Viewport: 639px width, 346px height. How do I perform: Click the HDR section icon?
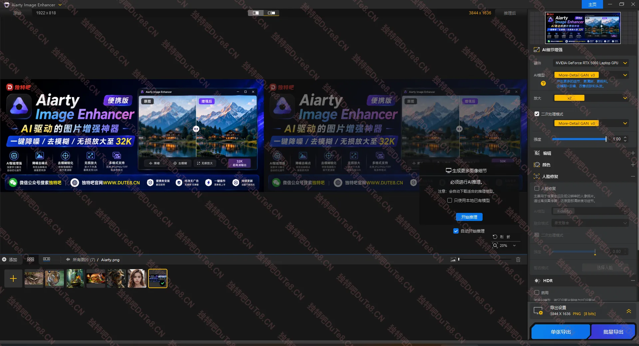pyautogui.click(x=537, y=281)
